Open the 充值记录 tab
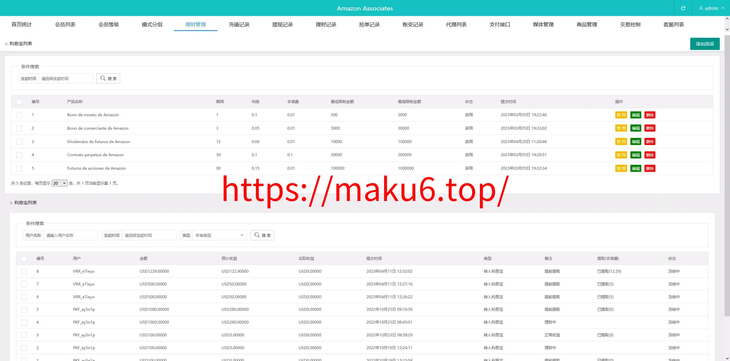730x361 pixels. pos(239,24)
